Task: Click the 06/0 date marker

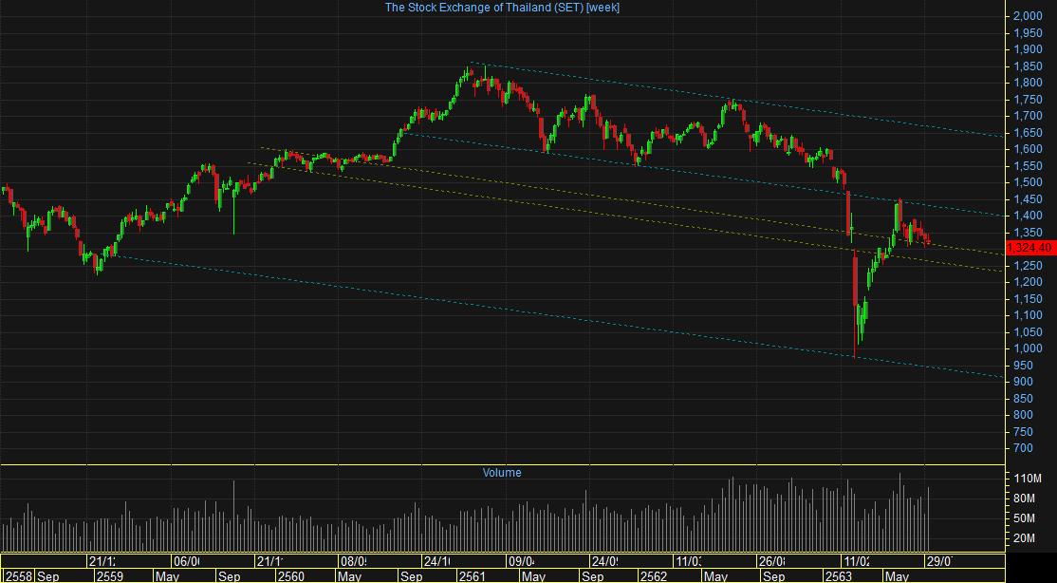Action: (186, 561)
